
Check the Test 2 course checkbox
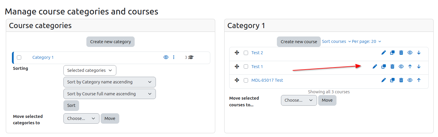click(x=246, y=53)
